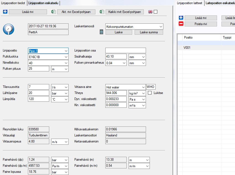Click the calculator icon next to Laske
The width and height of the screenshot is (235, 175).
[x=102, y=32]
